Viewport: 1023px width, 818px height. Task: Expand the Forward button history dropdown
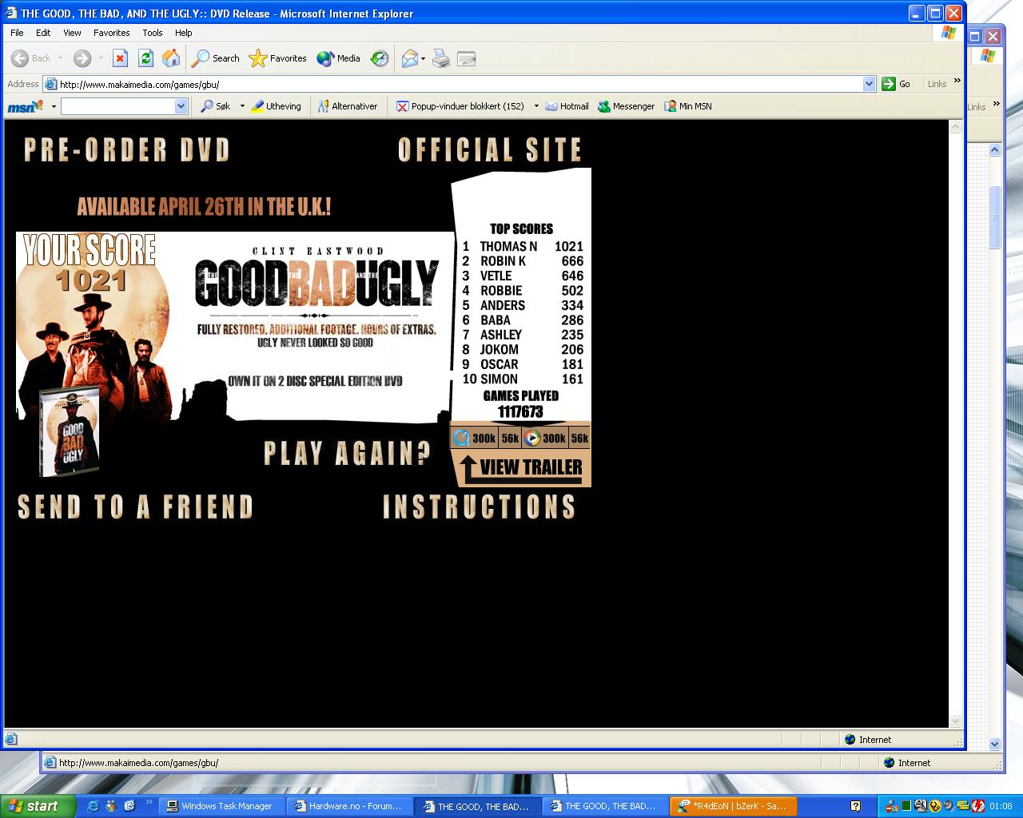pos(101,58)
